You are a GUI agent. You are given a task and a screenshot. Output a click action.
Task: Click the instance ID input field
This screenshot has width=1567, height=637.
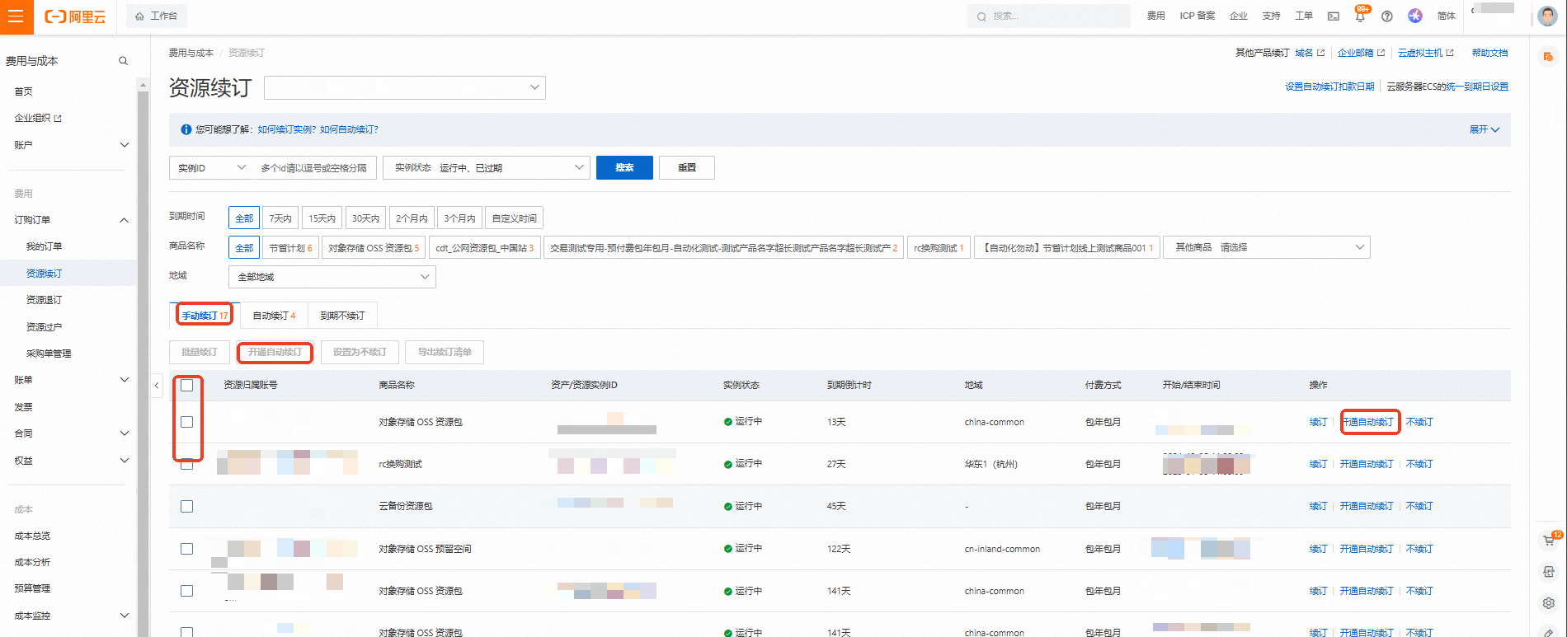pos(314,168)
